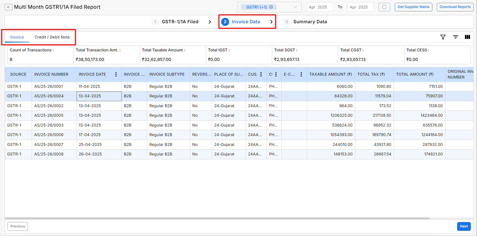
Task: Switch to Credit / Debit Note tab
Action: (x=52, y=37)
